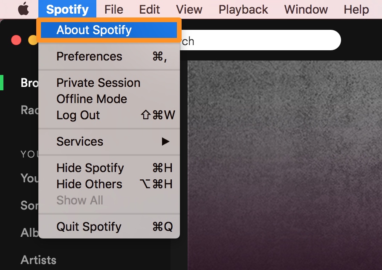Viewport: 382px width, 270px height.
Task: Open the Playback menu
Action: [x=243, y=9]
